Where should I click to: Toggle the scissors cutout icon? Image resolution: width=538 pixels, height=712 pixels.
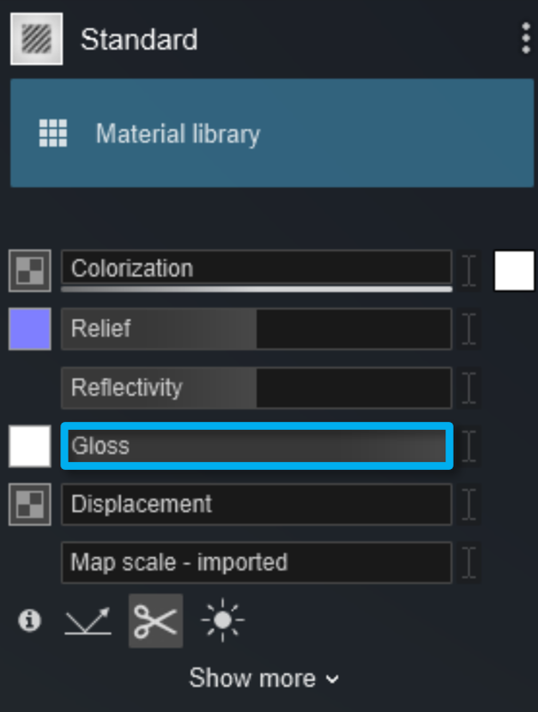pyautogui.click(x=156, y=620)
